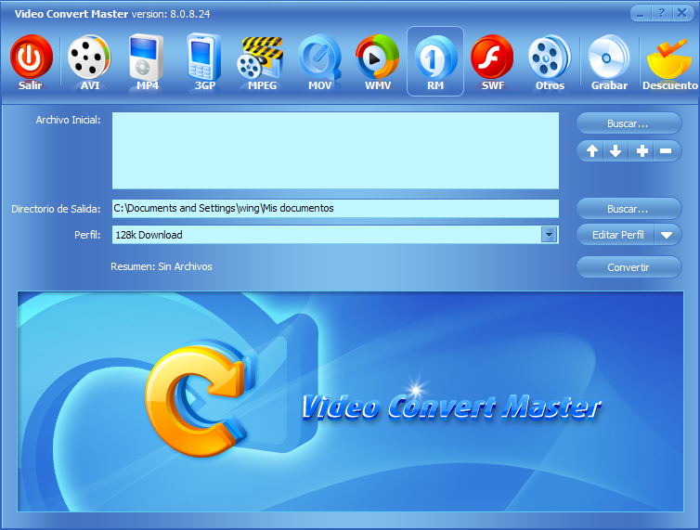Click the plus button to add file
Image resolution: width=700 pixels, height=530 pixels.
click(x=642, y=151)
